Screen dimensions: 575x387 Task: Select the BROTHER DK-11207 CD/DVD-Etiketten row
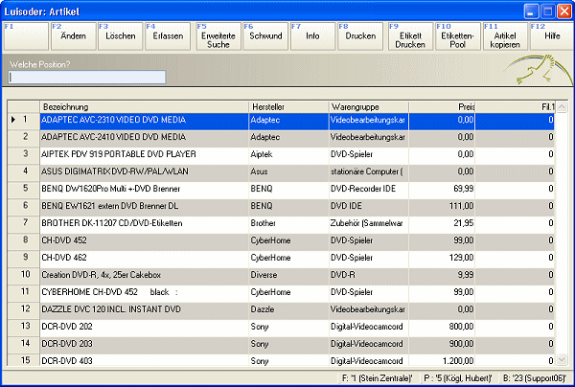click(144, 223)
